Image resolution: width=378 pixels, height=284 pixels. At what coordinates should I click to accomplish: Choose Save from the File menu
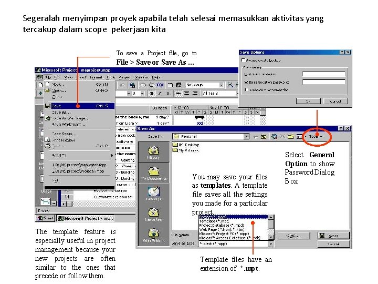point(80,106)
